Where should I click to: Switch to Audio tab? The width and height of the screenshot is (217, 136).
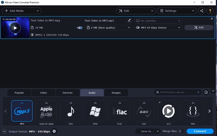(x=92, y=93)
